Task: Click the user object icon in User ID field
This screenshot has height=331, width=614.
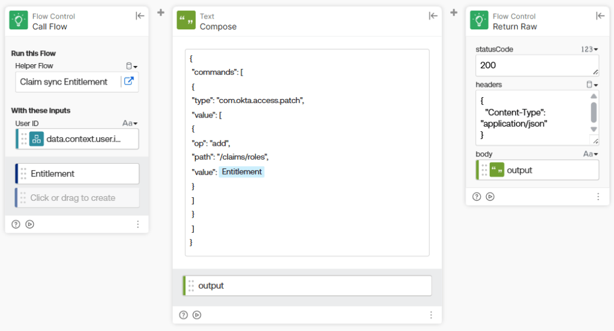Action: pos(37,139)
